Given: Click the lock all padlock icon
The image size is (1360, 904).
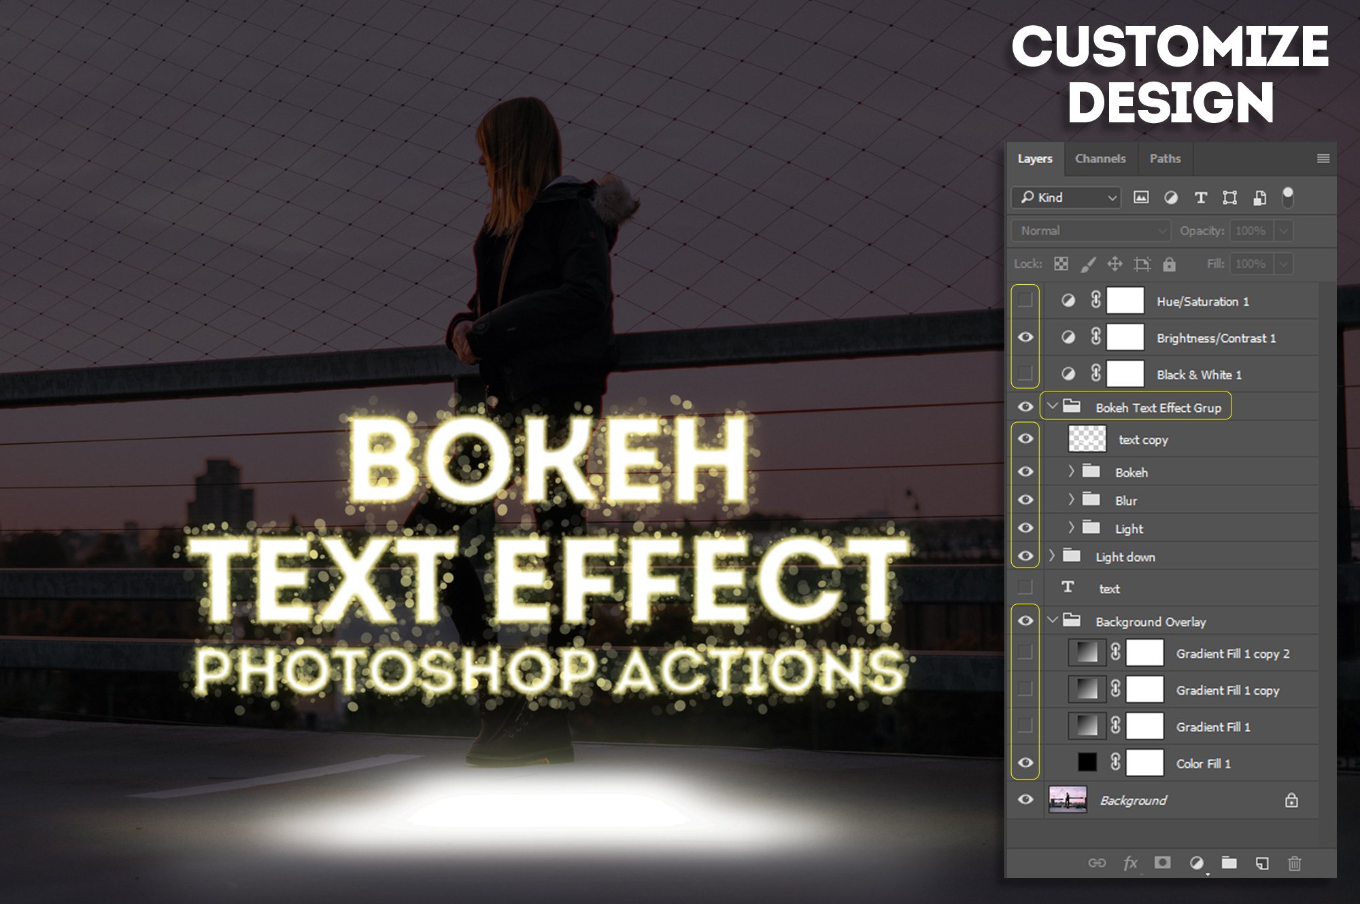Looking at the screenshot, I should [1169, 264].
